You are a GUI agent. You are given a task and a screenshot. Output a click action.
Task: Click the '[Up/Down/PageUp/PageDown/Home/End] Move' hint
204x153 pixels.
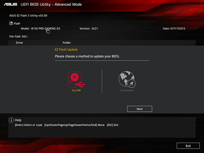pyautogui.click(x=74, y=125)
